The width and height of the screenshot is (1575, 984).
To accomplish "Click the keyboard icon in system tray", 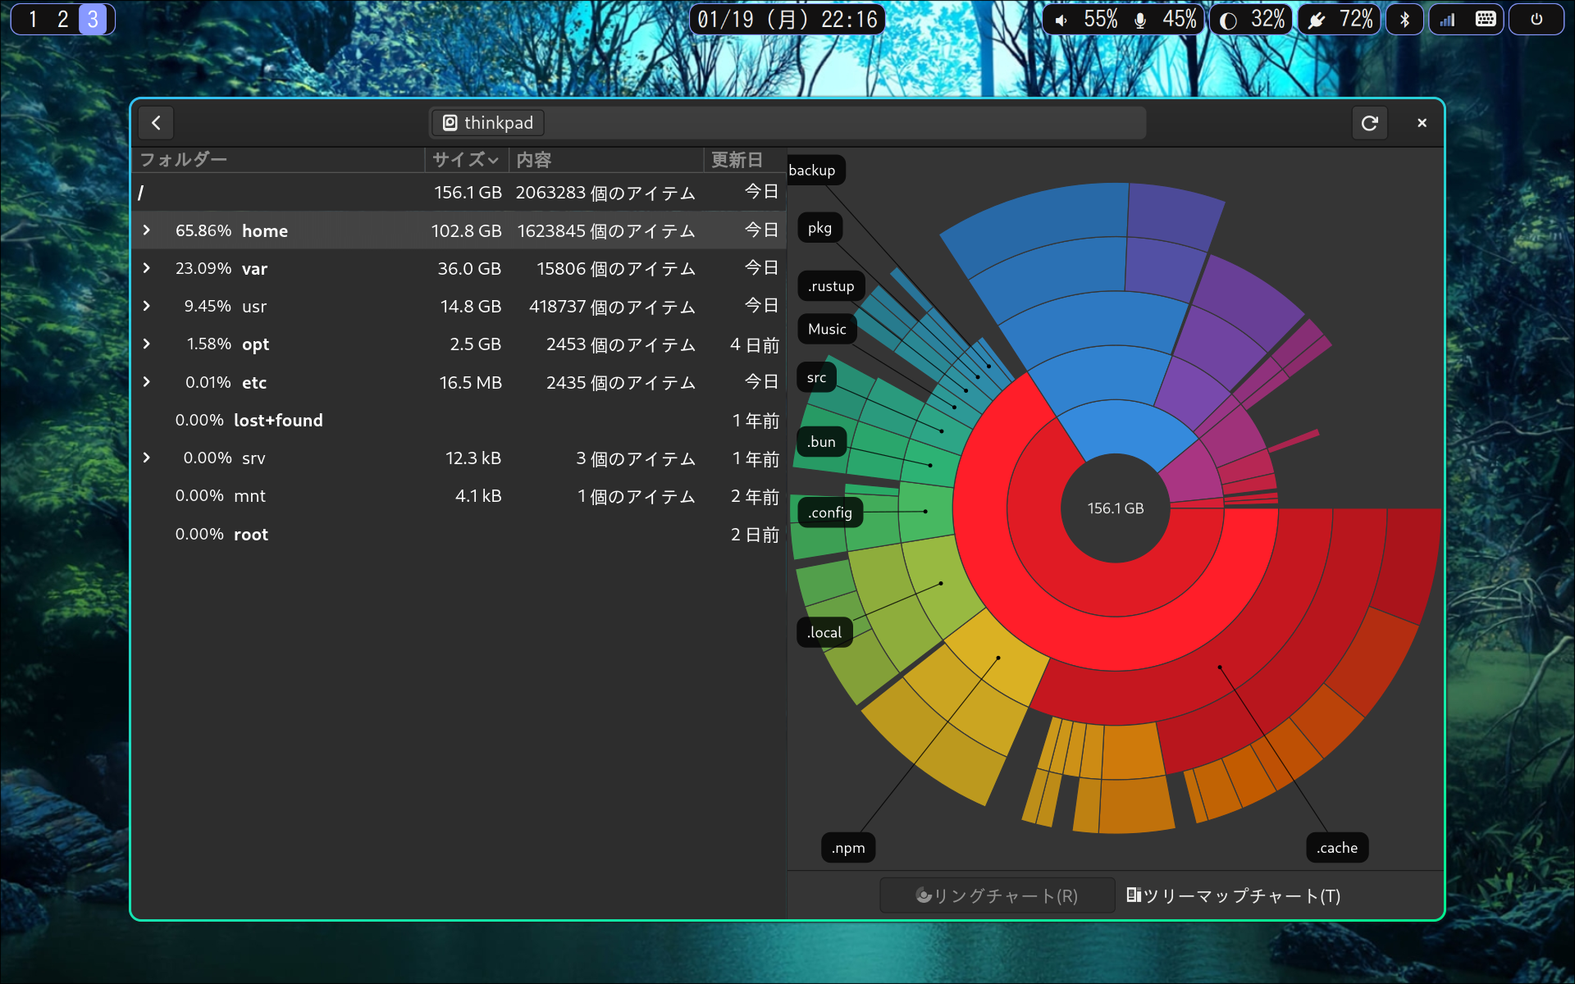I will [1485, 20].
